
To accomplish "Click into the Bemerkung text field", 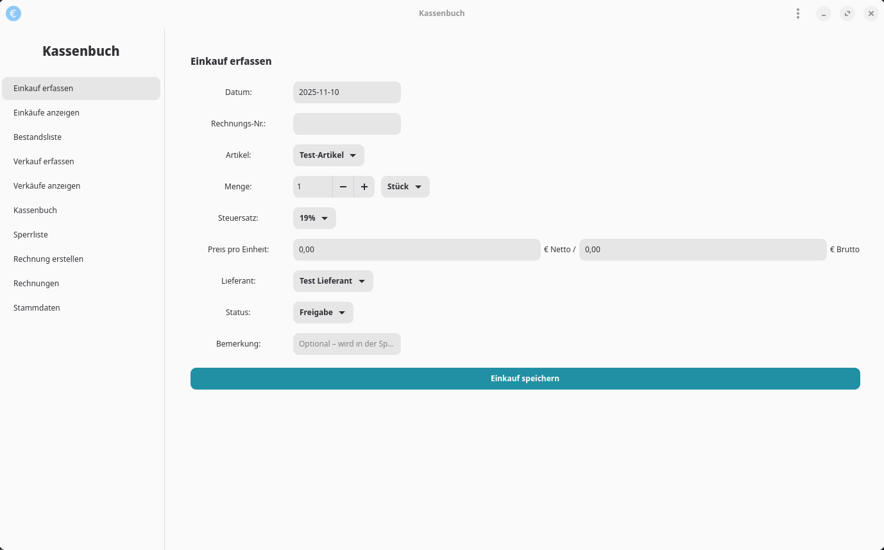I will pos(346,344).
